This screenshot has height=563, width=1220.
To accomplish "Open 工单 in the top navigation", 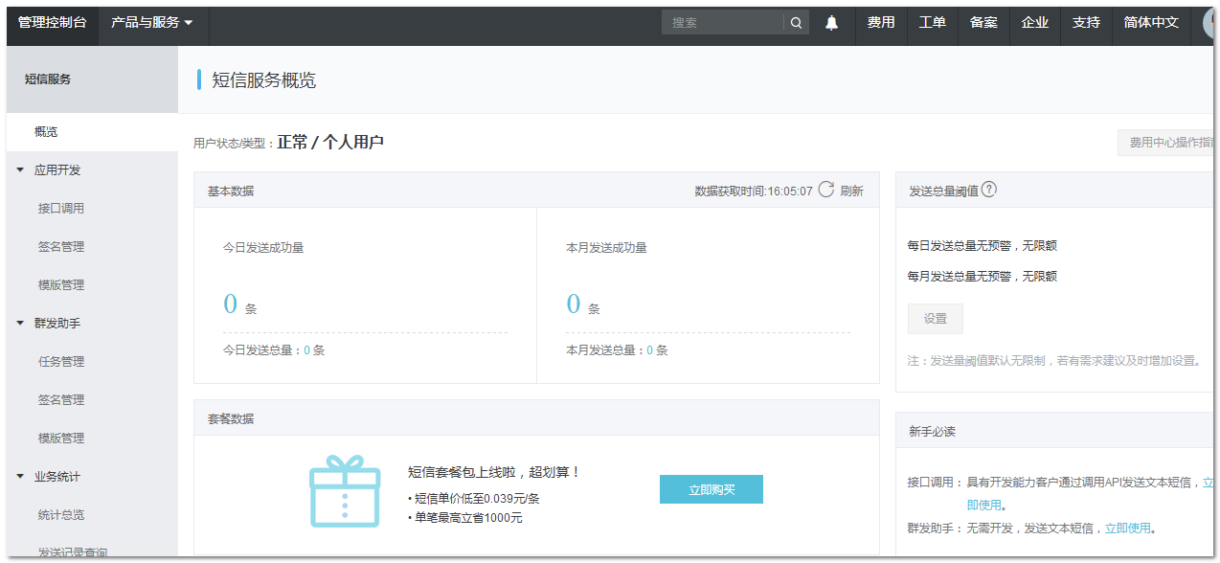I will (x=932, y=23).
